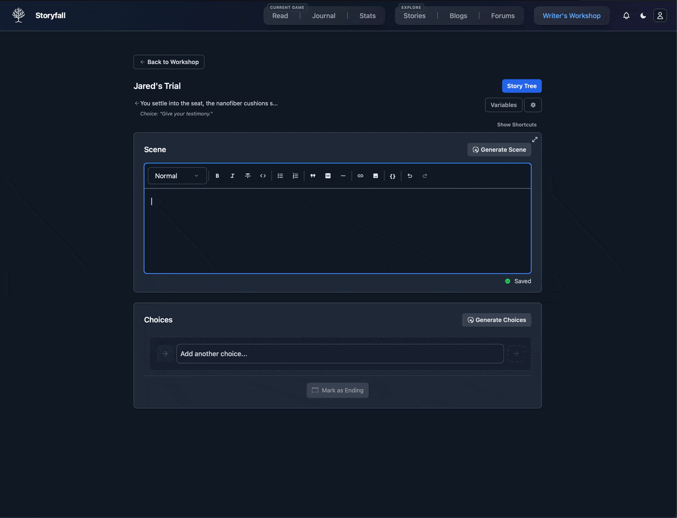Apply italic formatting in the toolbar

(232, 176)
